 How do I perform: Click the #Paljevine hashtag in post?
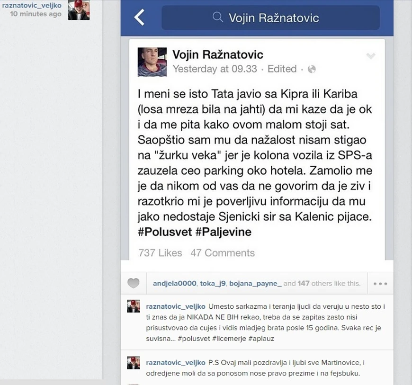click(x=224, y=232)
